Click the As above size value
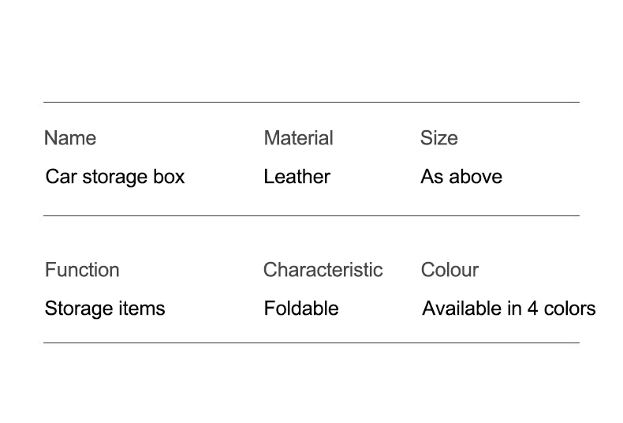 (x=461, y=177)
